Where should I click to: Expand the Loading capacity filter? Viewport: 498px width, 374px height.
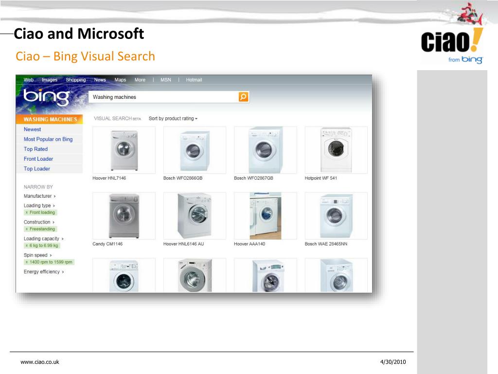tap(44, 239)
